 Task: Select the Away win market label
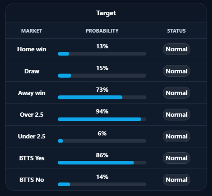(32, 93)
